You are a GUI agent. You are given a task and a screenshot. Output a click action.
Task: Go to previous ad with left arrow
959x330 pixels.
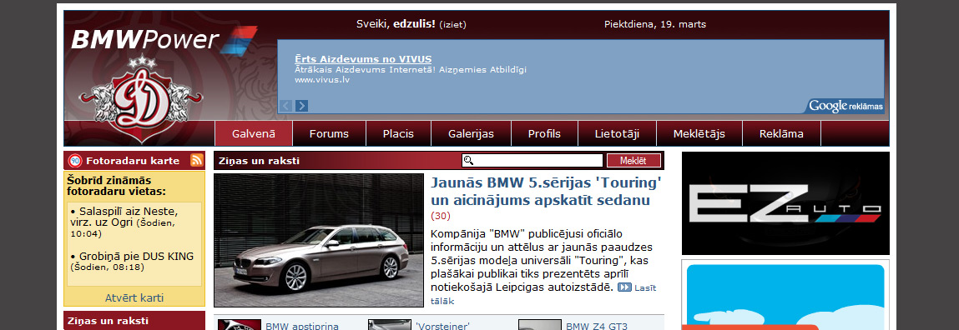[x=285, y=106]
